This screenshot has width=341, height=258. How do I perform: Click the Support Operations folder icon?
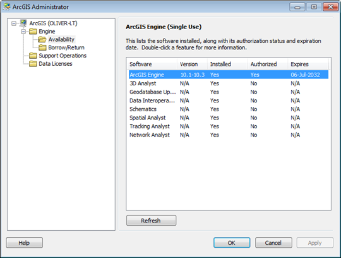(x=33, y=56)
